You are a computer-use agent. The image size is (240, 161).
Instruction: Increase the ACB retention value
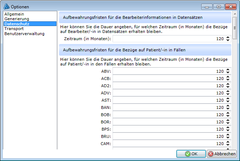click(228, 77)
